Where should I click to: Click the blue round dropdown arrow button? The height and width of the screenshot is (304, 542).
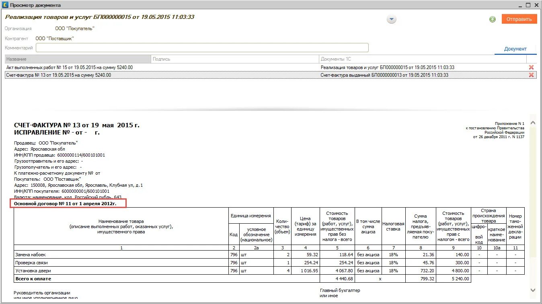(391, 19)
